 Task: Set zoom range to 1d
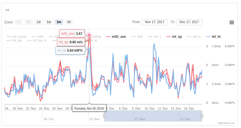[39, 22]
